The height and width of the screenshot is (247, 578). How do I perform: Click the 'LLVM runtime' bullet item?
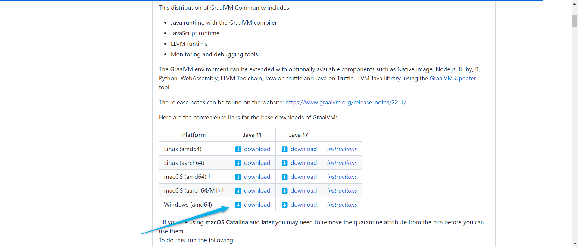coord(189,44)
